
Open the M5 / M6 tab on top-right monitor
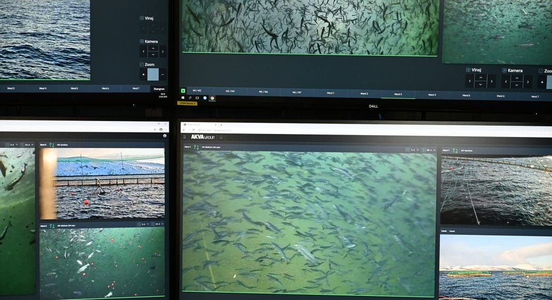(x=263, y=92)
